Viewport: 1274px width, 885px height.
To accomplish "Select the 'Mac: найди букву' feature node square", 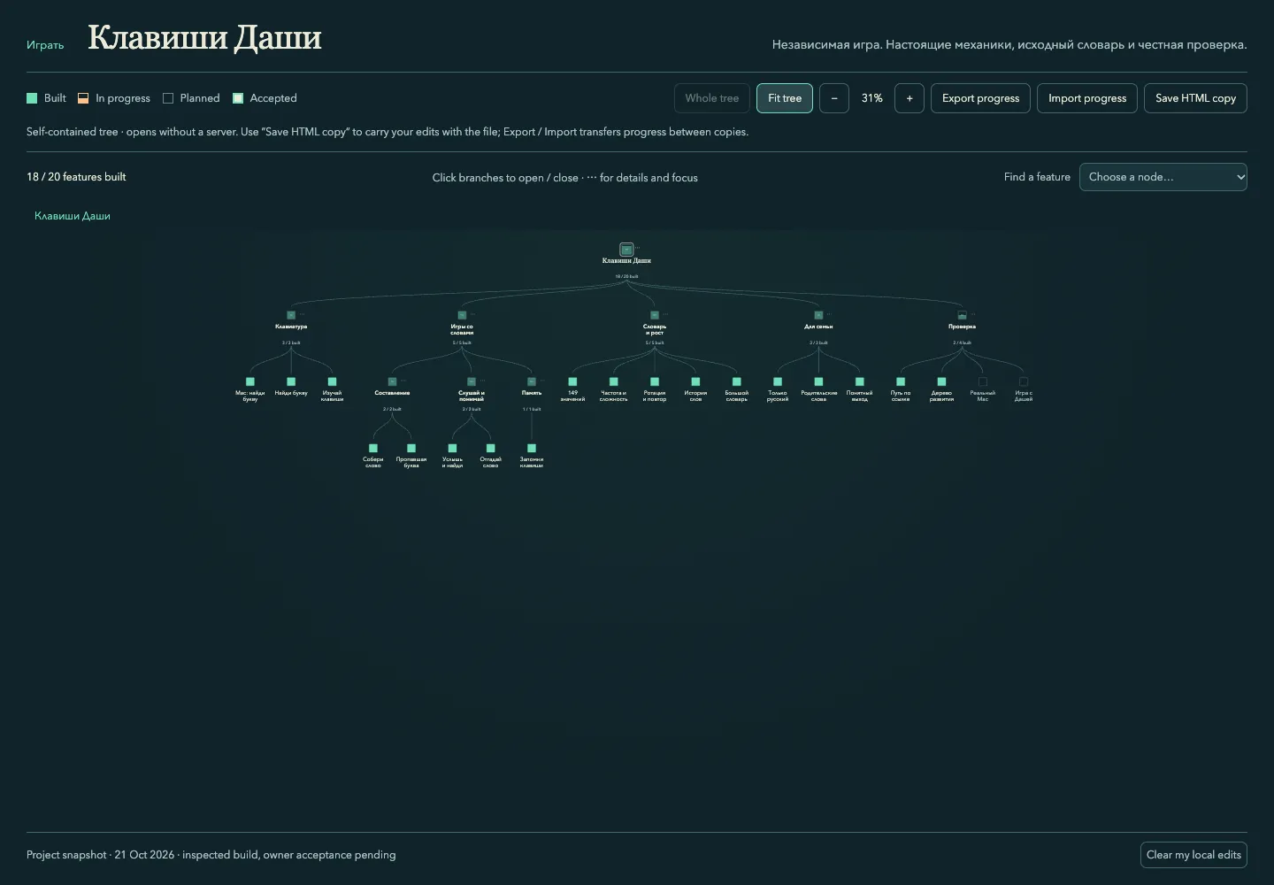I will pyautogui.click(x=250, y=381).
